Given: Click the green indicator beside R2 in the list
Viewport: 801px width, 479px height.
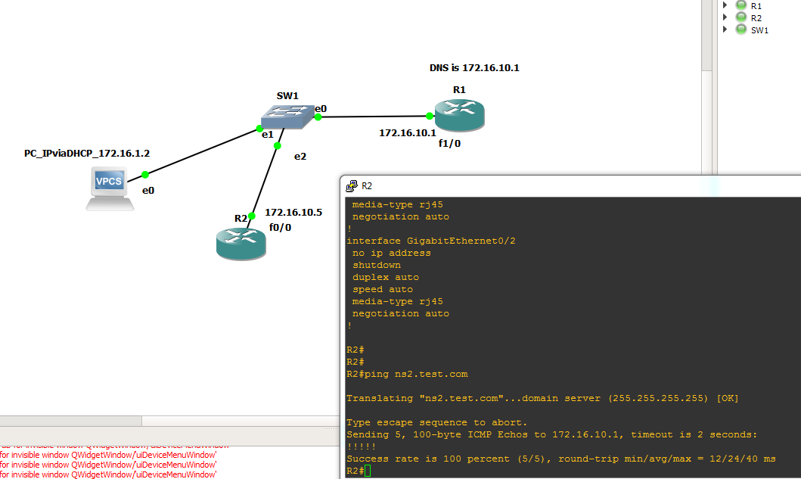Looking at the screenshot, I should pos(740,17).
